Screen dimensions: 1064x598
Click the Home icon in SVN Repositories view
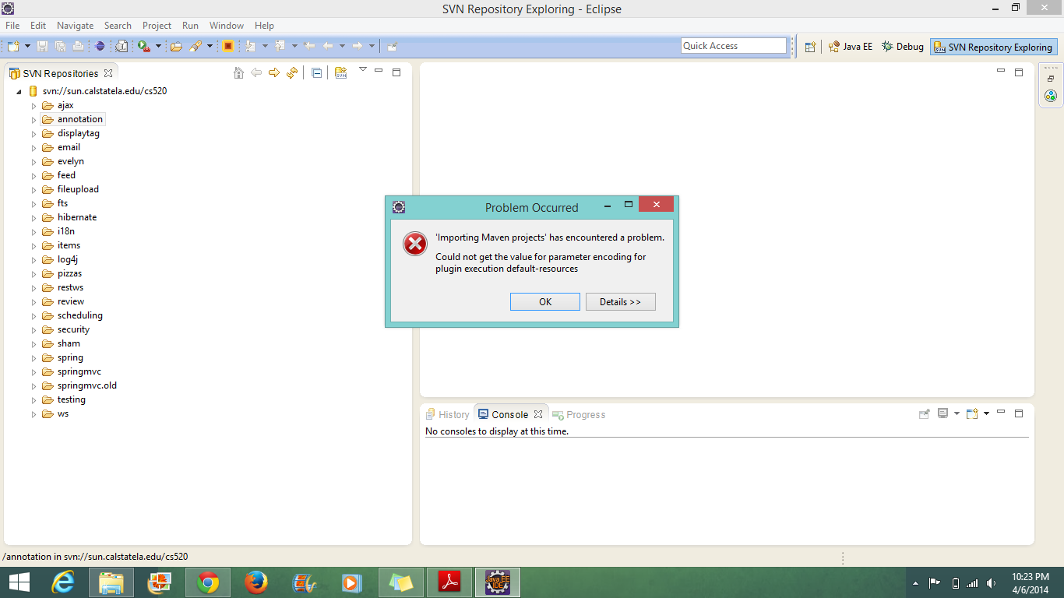[239, 73]
